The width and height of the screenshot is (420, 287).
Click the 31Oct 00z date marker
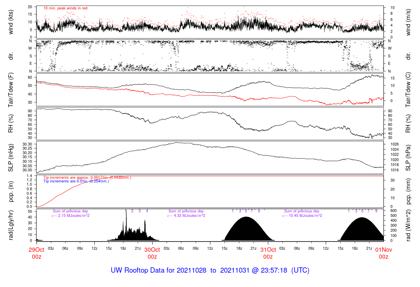click(x=268, y=253)
